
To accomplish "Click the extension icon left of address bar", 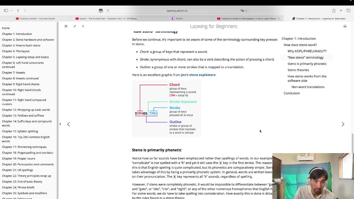I will (101, 11).
